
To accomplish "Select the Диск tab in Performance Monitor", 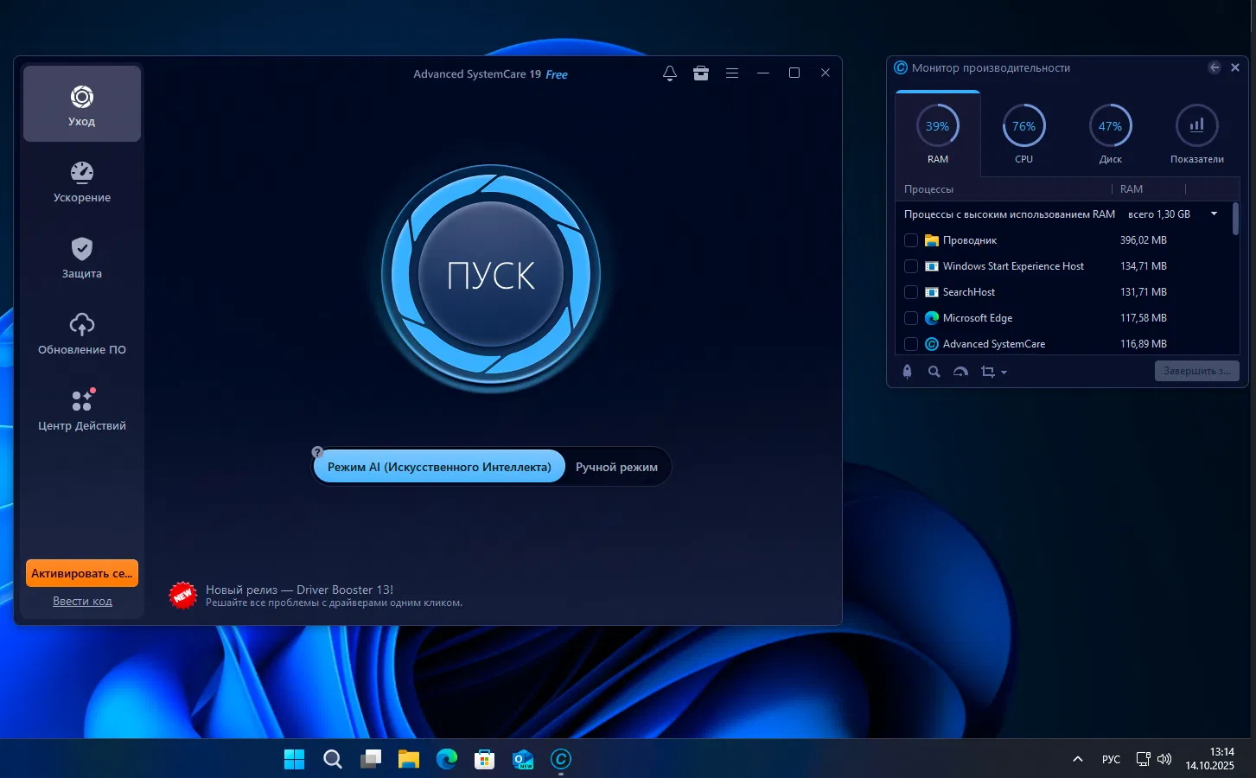I will [1111, 134].
